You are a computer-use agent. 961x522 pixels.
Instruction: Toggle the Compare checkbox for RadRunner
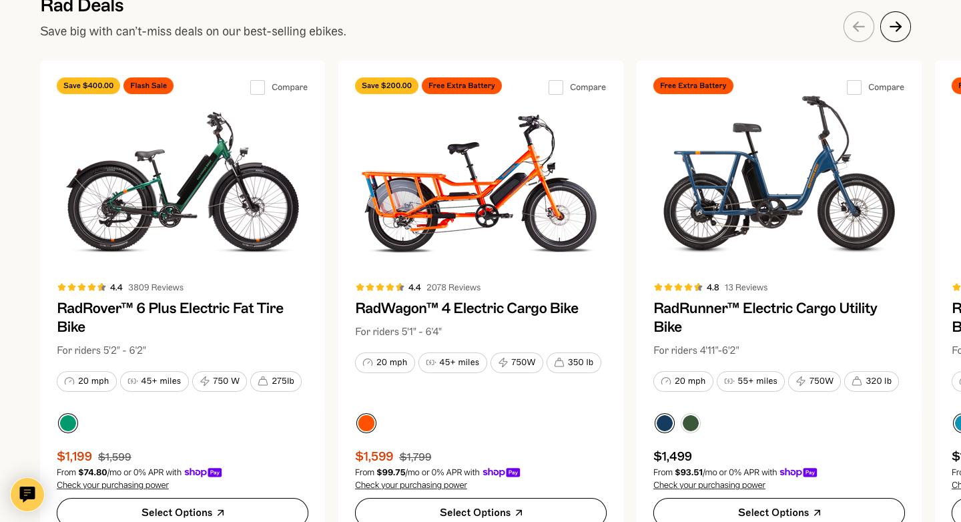(x=854, y=87)
